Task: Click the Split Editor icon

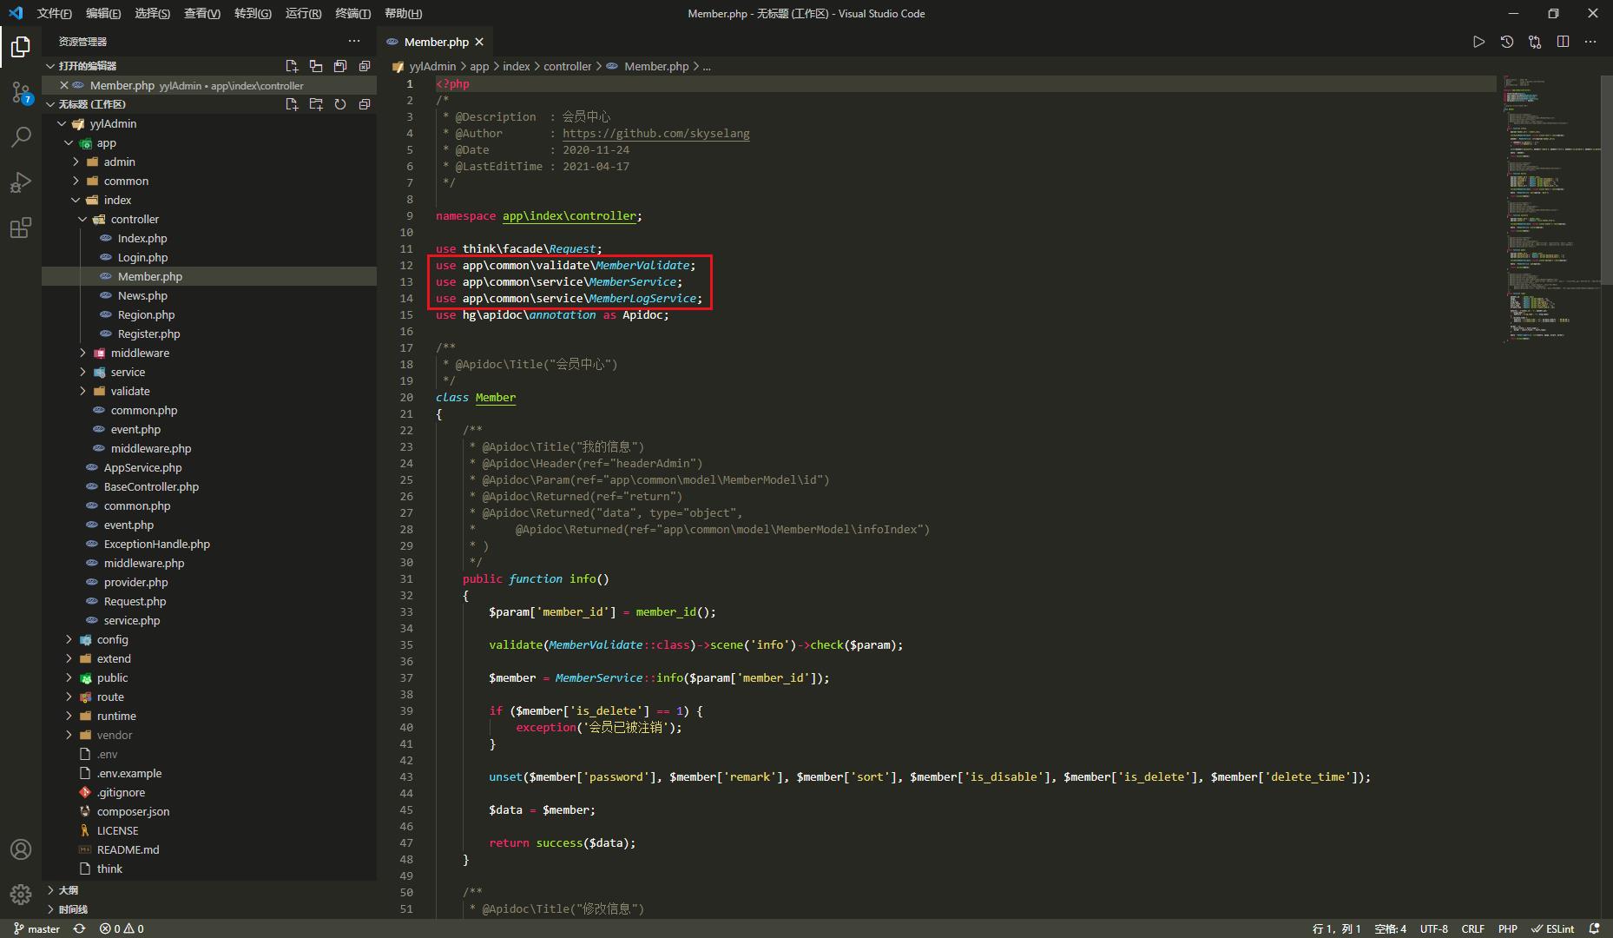Action: click(1563, 42)
